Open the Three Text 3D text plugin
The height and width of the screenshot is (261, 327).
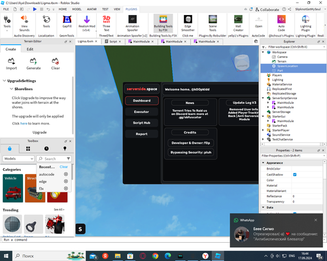[x=107, y=23]
